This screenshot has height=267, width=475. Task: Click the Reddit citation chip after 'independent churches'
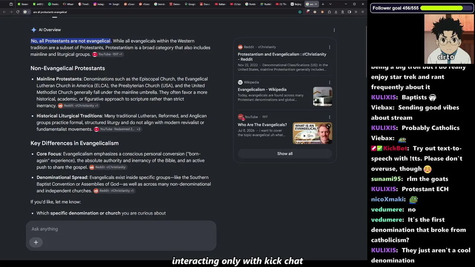point(114,191)
